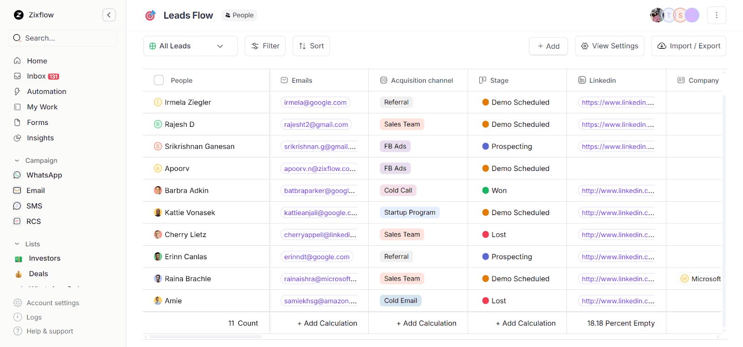Click 18.18 Percent Empty calculation
743x347 pixels.
click(620, 323)
